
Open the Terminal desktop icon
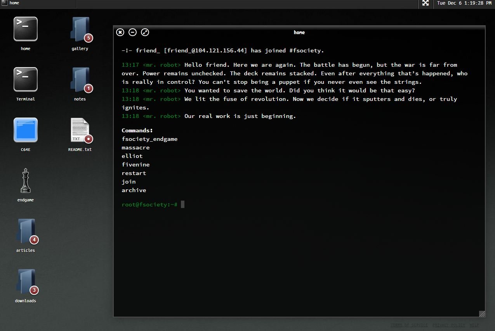pos(26,80)
